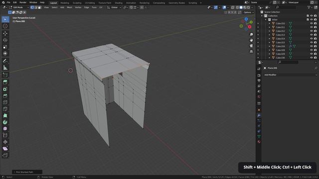
Task: Click the blue Z axis gizmo
Action: [246, 19]
